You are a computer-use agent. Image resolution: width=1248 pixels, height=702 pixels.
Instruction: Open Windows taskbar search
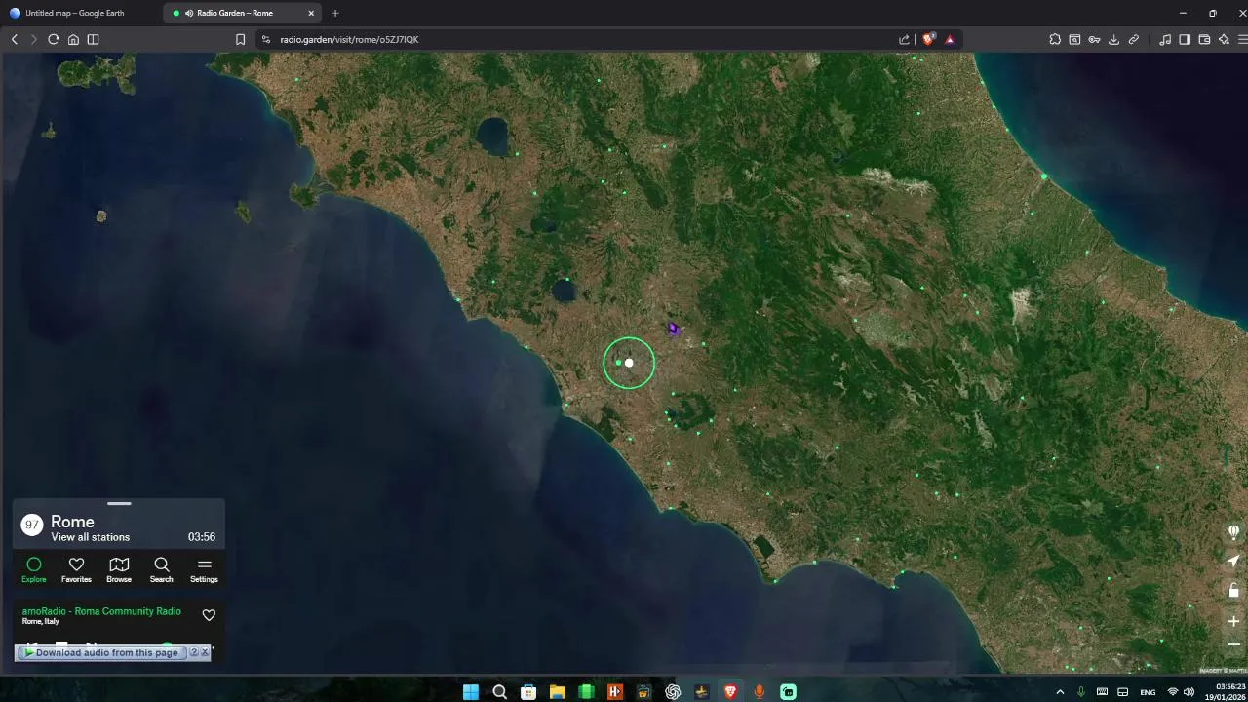pyautogui.click(x=499, y=692)
